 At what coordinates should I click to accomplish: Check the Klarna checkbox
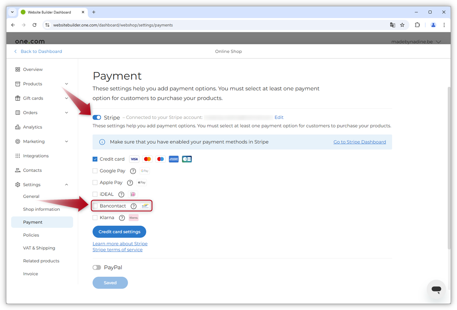[95, 218]
